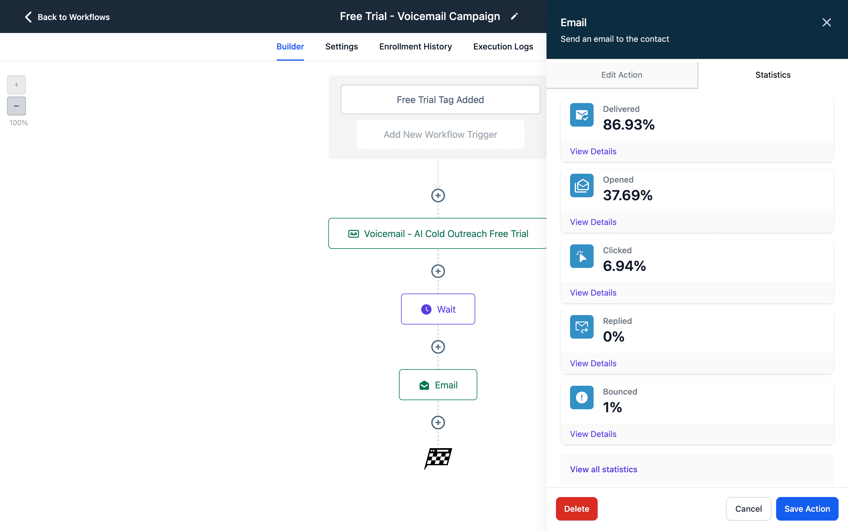Click View all statistics link
Viewport: 848px width, 530px height.
pos(603,469)
